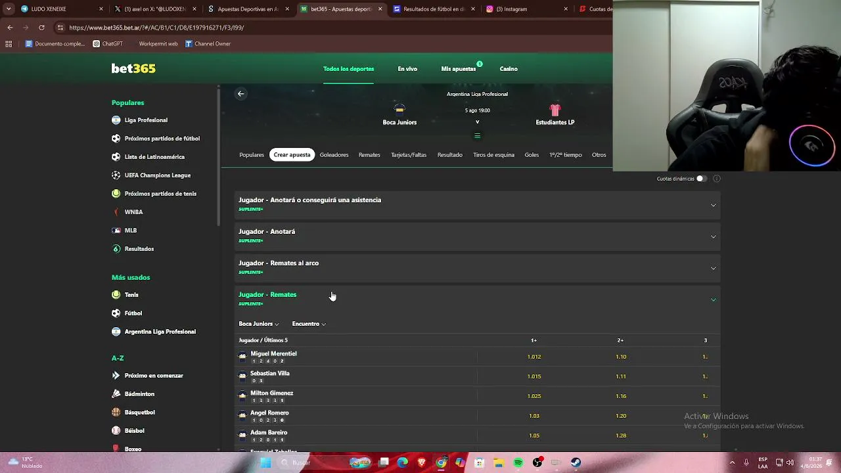Select Adam Bareiro 2+ odds 1.28
Screen dimensions: 841x473
[621, 436]
